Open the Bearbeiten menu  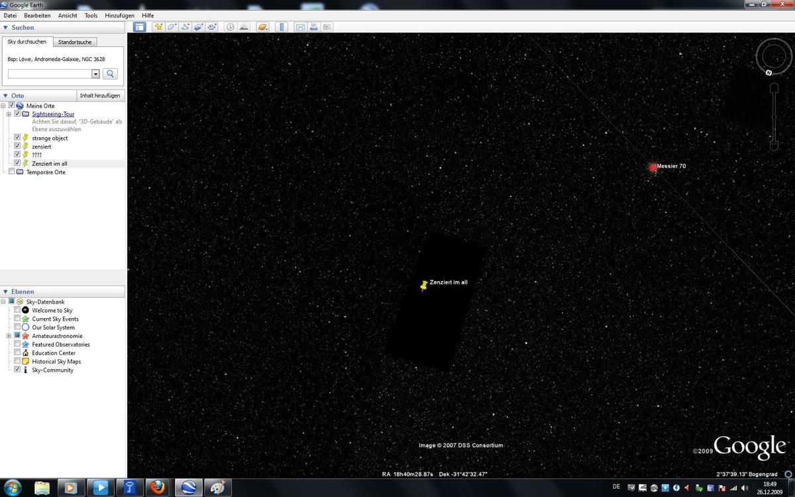click(37, 15)
